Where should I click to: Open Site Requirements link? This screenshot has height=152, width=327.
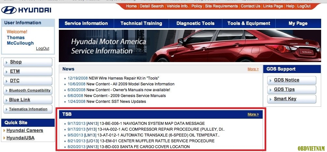click(x=221, y=6)
